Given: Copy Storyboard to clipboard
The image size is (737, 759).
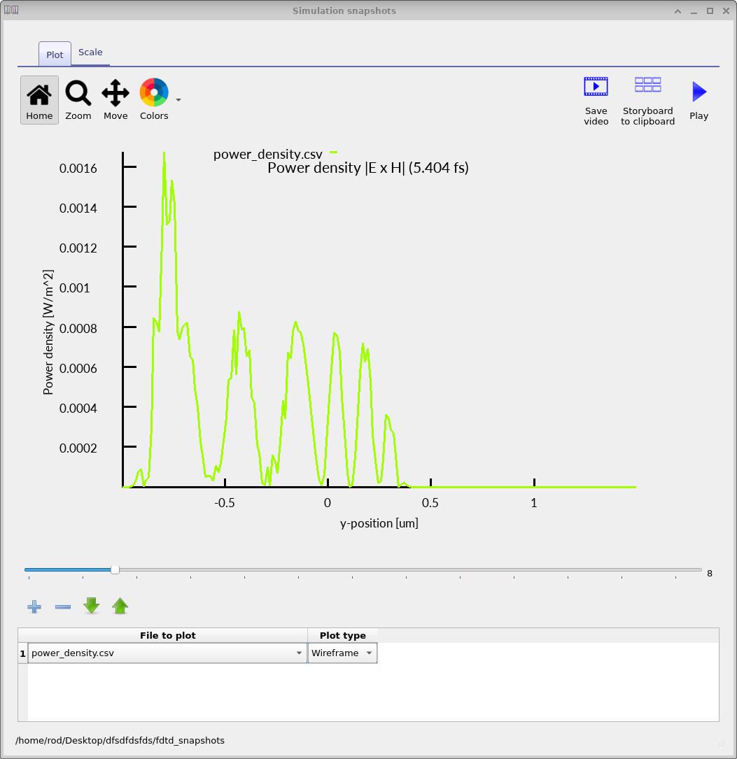Looking at the screenshot, I should 647,101.
